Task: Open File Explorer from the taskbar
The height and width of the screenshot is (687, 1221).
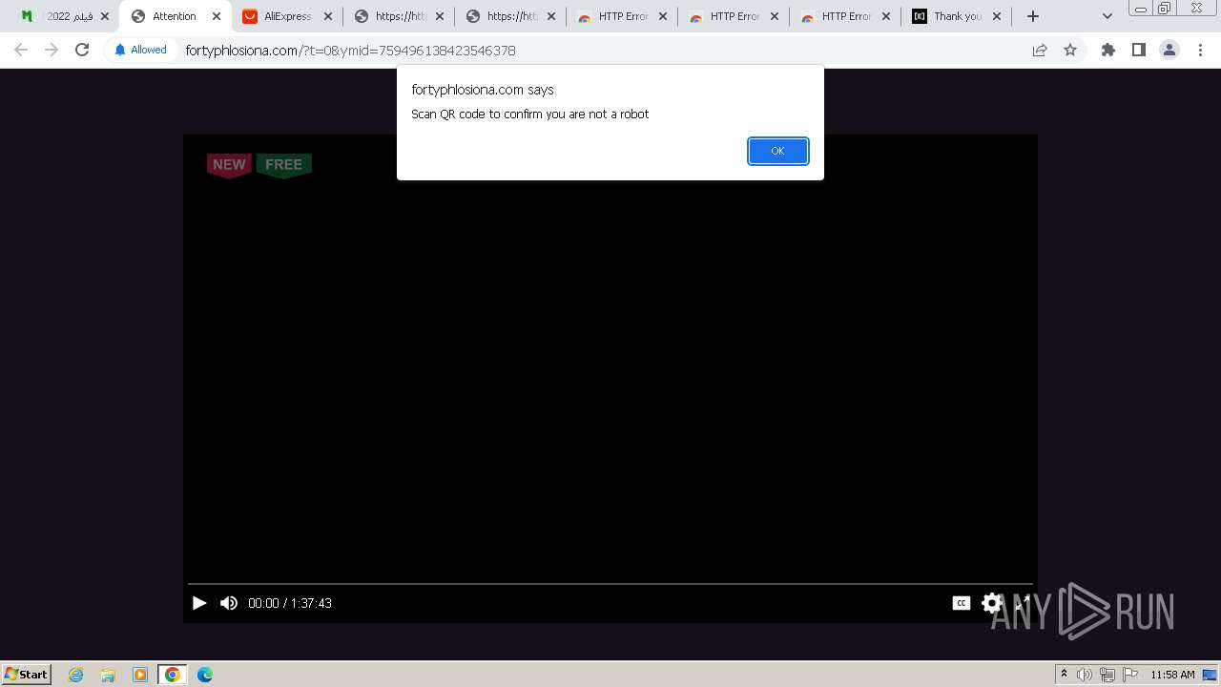Action: click(x=108, y=675)
